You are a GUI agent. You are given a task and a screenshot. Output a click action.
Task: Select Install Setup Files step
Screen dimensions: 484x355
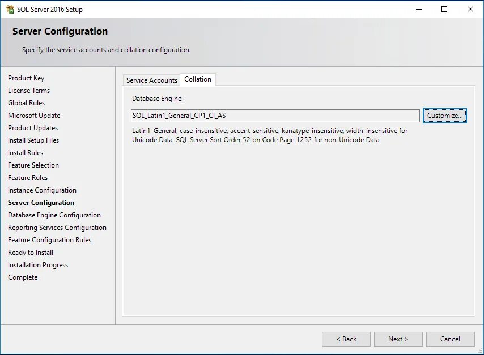pos(33,140)
